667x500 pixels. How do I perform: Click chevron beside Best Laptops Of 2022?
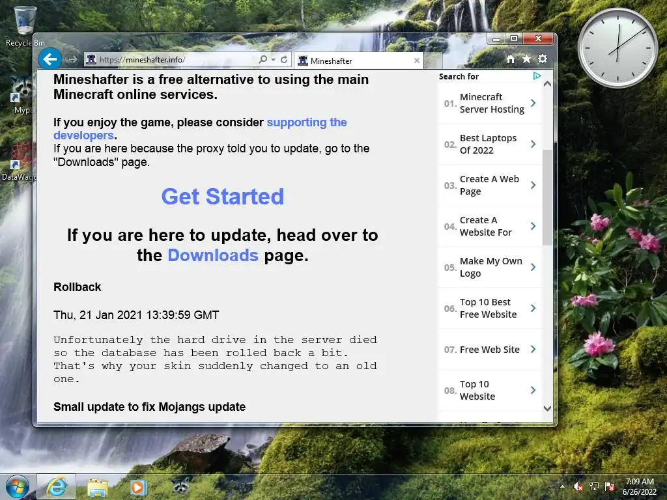(533, 144)
